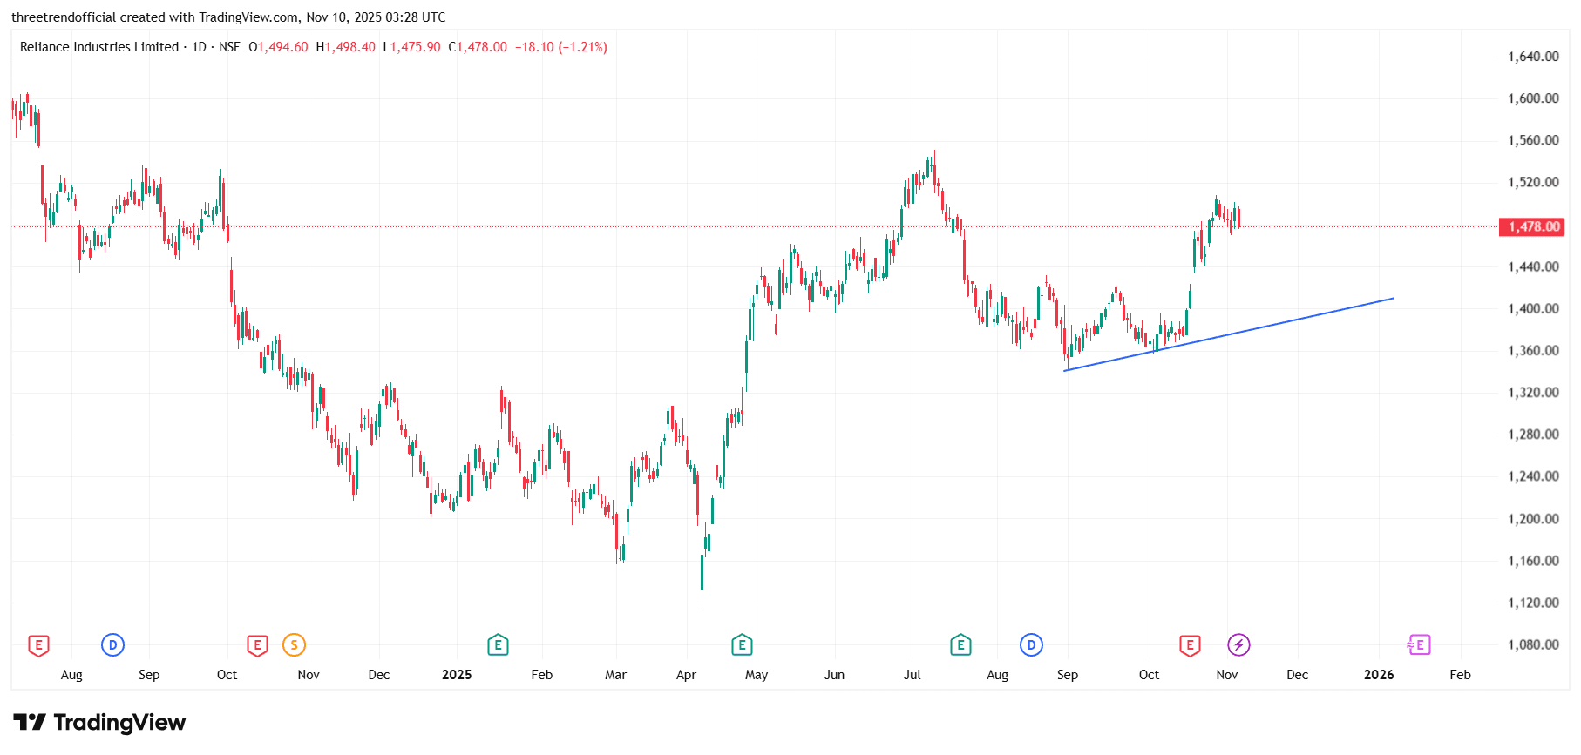Click the 1,200.00 price axis label
This screenshot has width=1581, height=755.
point(1533,518)
